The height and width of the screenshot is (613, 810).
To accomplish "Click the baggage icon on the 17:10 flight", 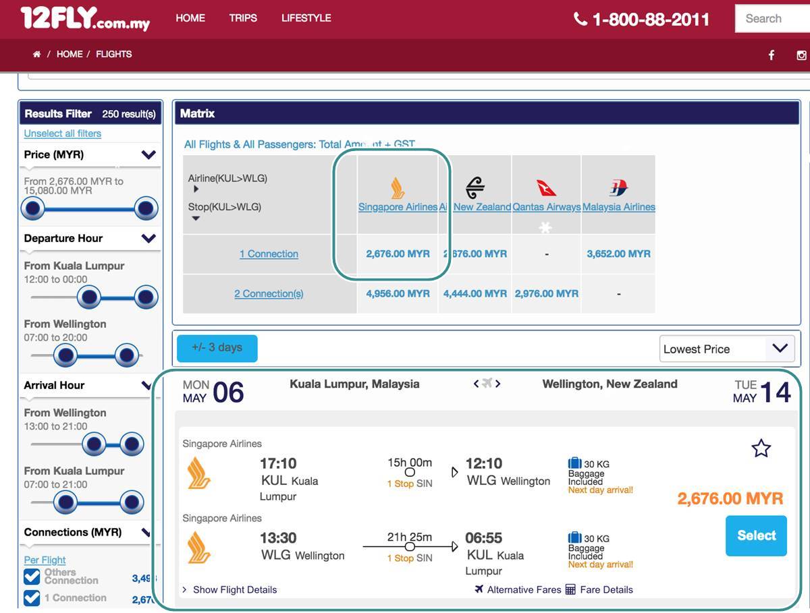I will (574, 463).
